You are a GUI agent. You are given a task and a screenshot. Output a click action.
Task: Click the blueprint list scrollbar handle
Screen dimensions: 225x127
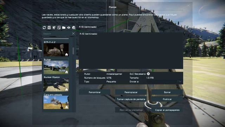73,51
